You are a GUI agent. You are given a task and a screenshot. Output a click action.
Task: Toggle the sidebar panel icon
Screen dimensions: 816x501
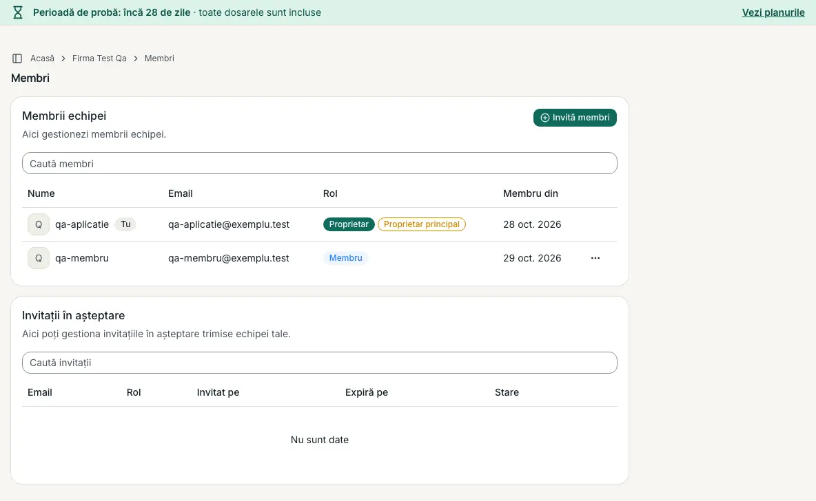pos(17,58)
